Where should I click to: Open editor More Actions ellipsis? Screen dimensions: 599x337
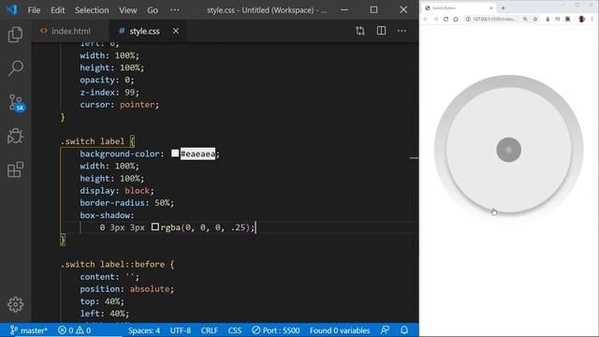pyautogui.click(x=402, y=31)
